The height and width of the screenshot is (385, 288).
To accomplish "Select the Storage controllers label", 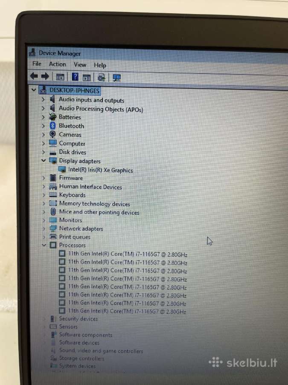I will coord(81,358).
